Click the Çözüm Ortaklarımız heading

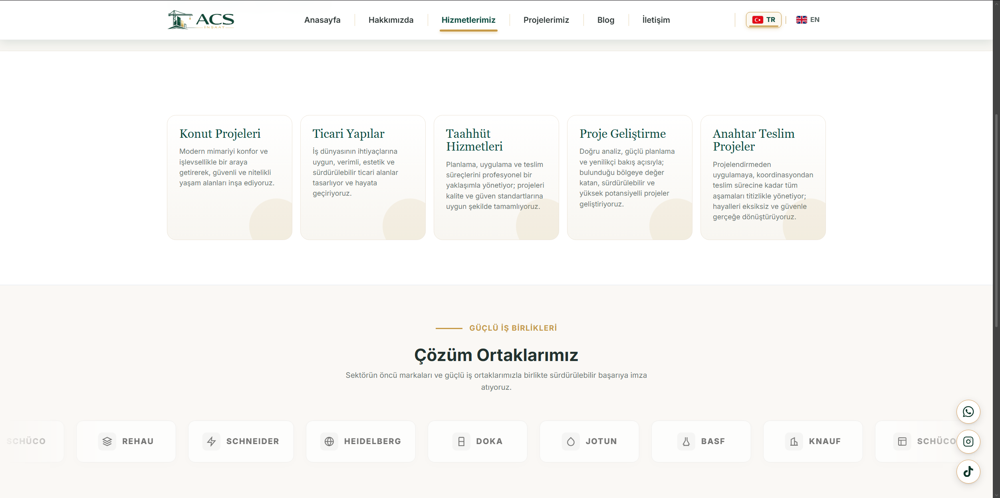tap(496, 355)
